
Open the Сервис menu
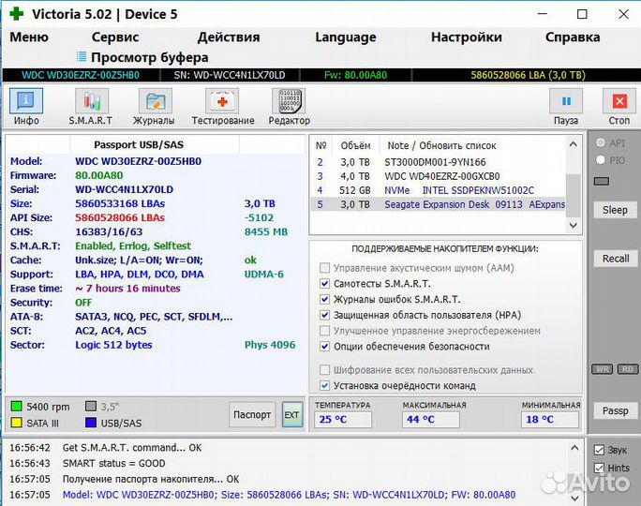[115, 37]
